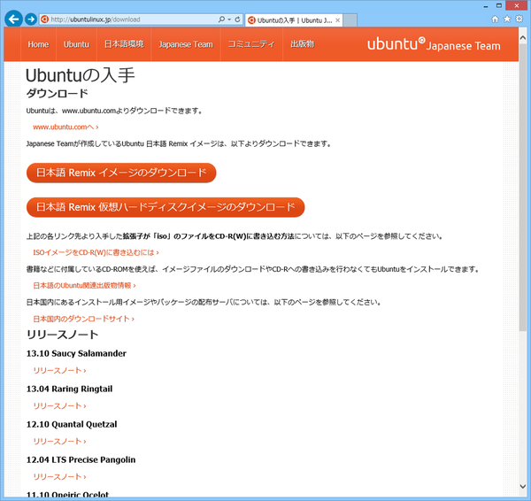The image size is (531, 501).
Task: Minimize the browser window
Action: point(486,6)
